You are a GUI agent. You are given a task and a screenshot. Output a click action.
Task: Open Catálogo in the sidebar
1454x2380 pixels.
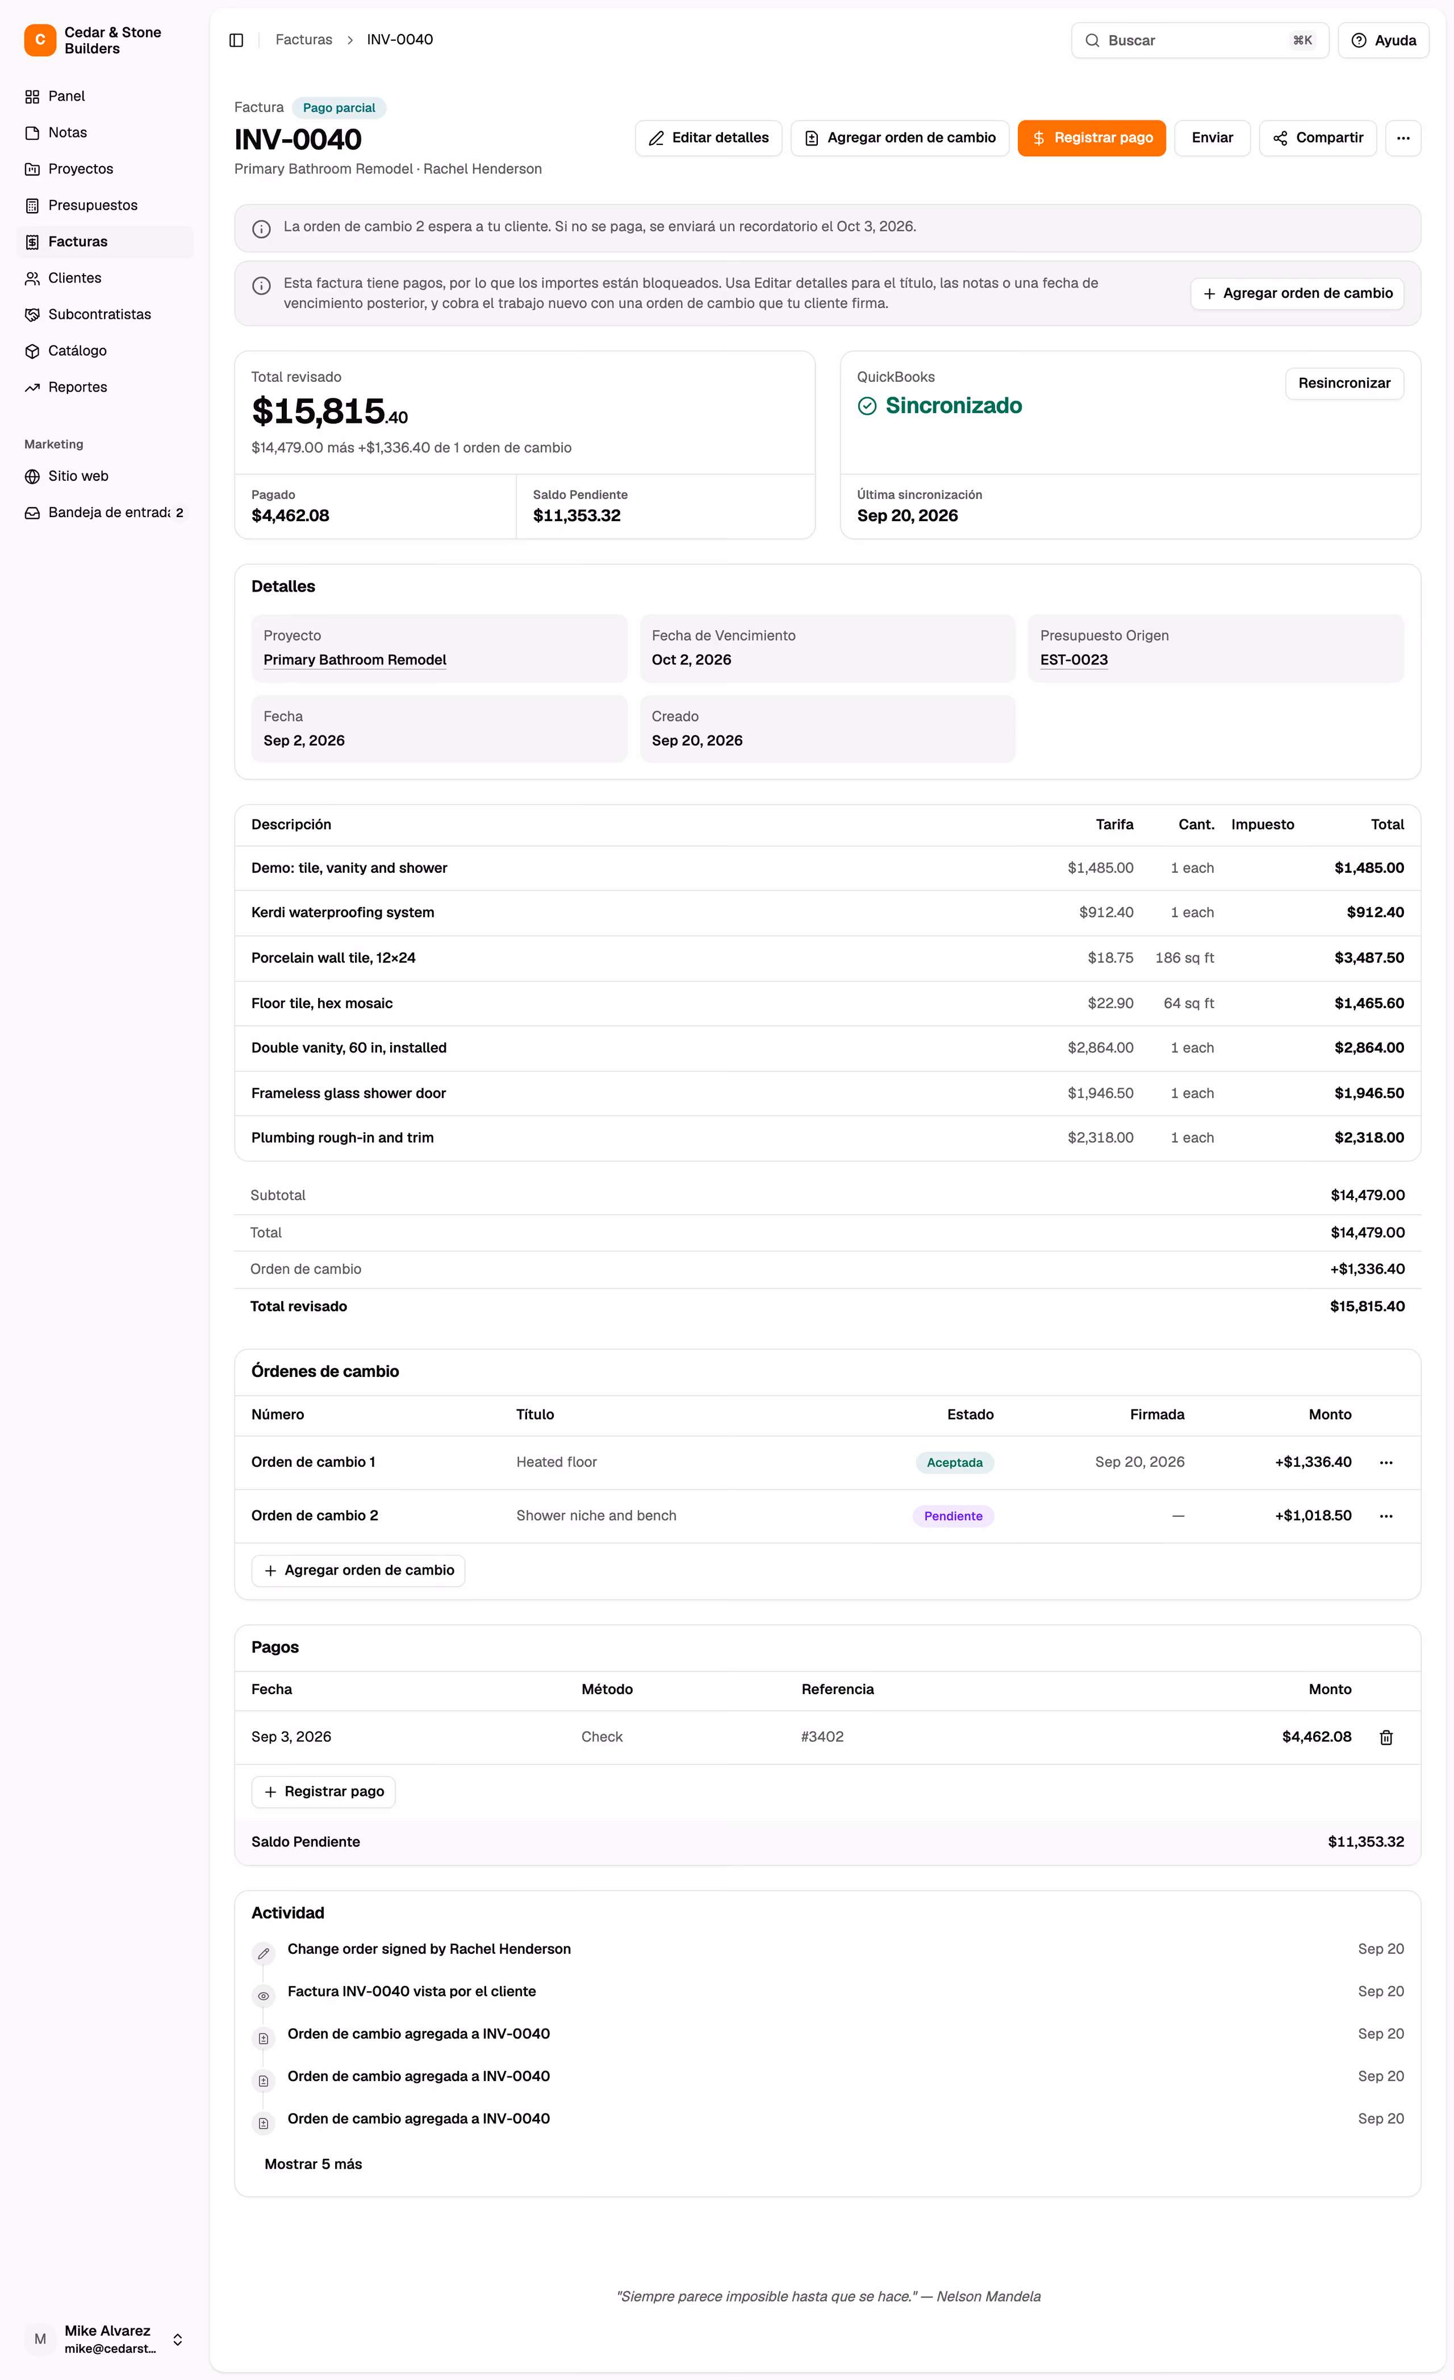click(x=105, y=351)
